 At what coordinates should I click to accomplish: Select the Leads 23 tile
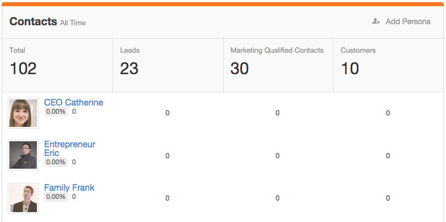point(167,65)
